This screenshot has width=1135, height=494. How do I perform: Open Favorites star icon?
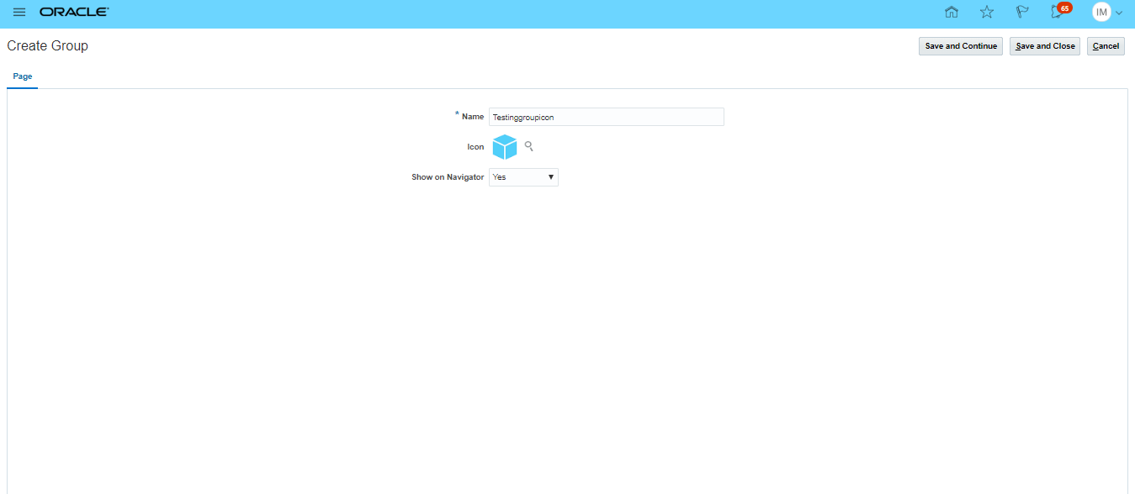(x=987, y=13)
